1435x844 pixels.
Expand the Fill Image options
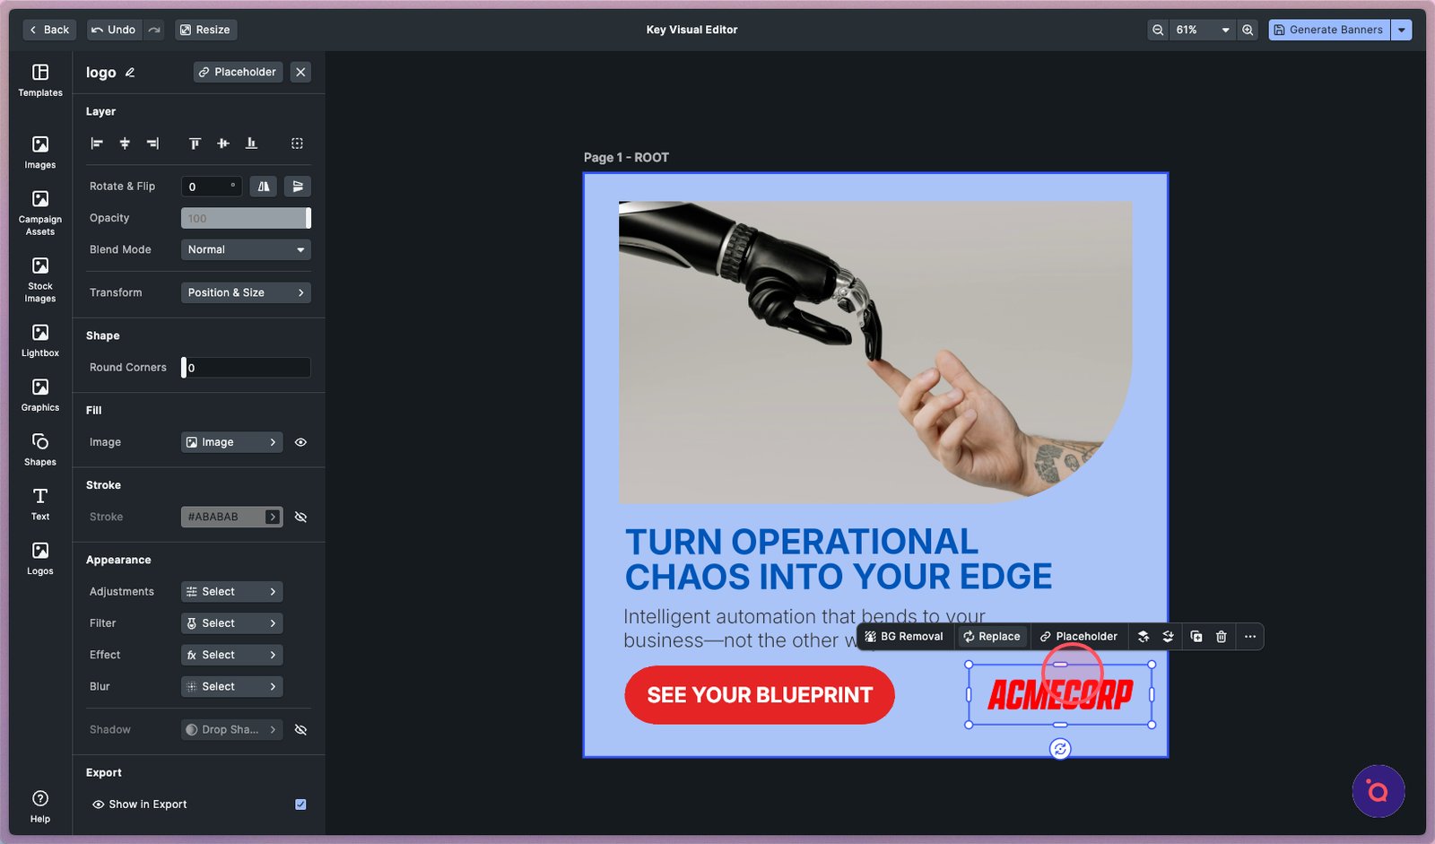point(232,442)
